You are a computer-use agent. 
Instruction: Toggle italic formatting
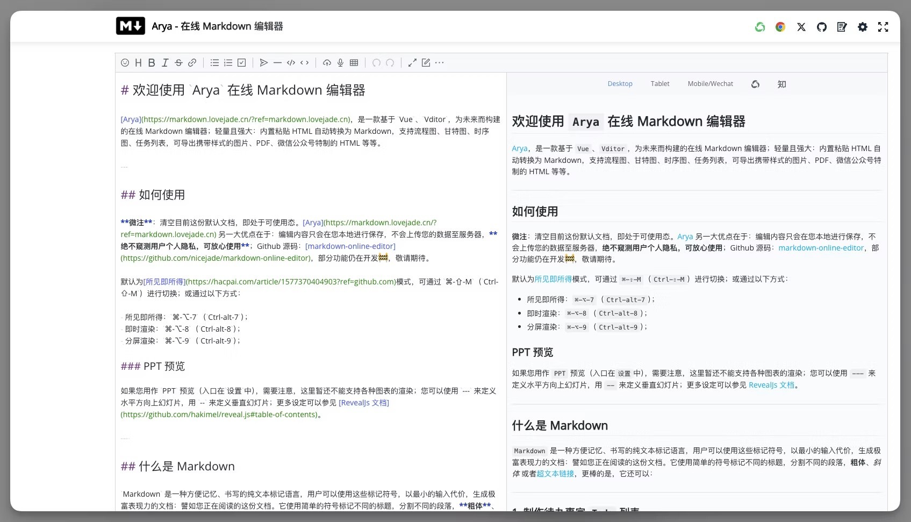pyautogui.click(x=165, y=63)
